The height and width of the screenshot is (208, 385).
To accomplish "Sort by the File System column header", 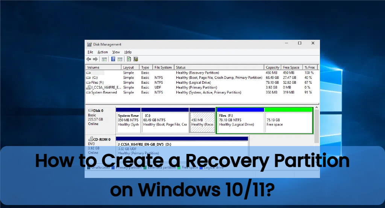I will click(x=163, y=68).
